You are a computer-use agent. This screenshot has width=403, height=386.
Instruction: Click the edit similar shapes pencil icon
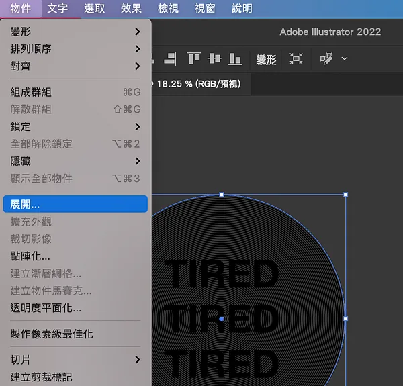pos(326,59)
